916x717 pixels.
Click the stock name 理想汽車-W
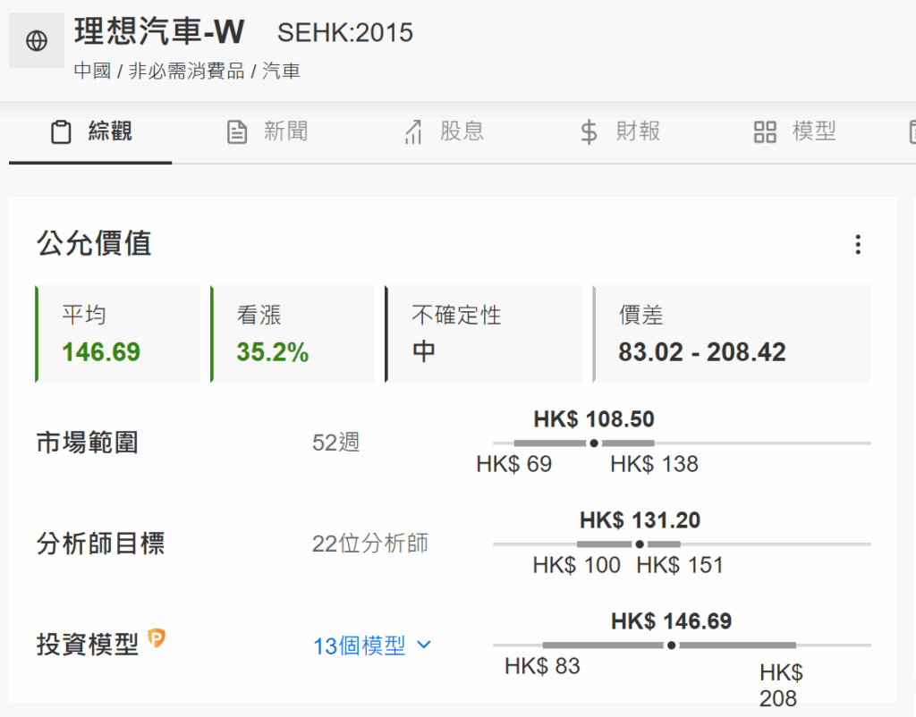tap(159, 31)
